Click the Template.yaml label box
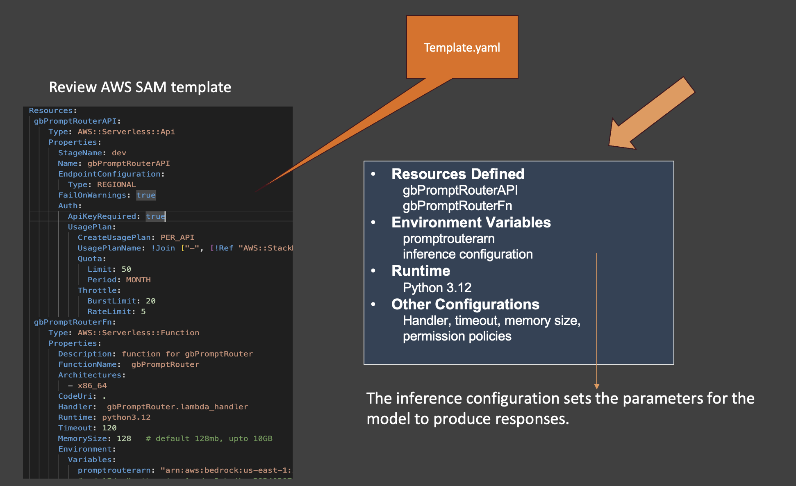The width and height of the screenshot is (796, 486). 462,47
